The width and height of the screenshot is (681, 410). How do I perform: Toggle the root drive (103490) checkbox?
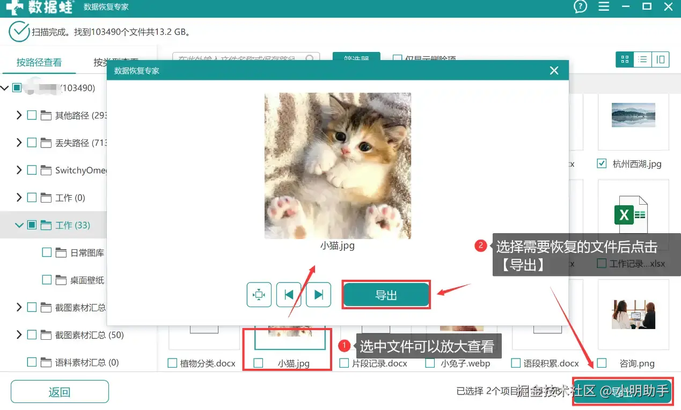click(17, 87)
